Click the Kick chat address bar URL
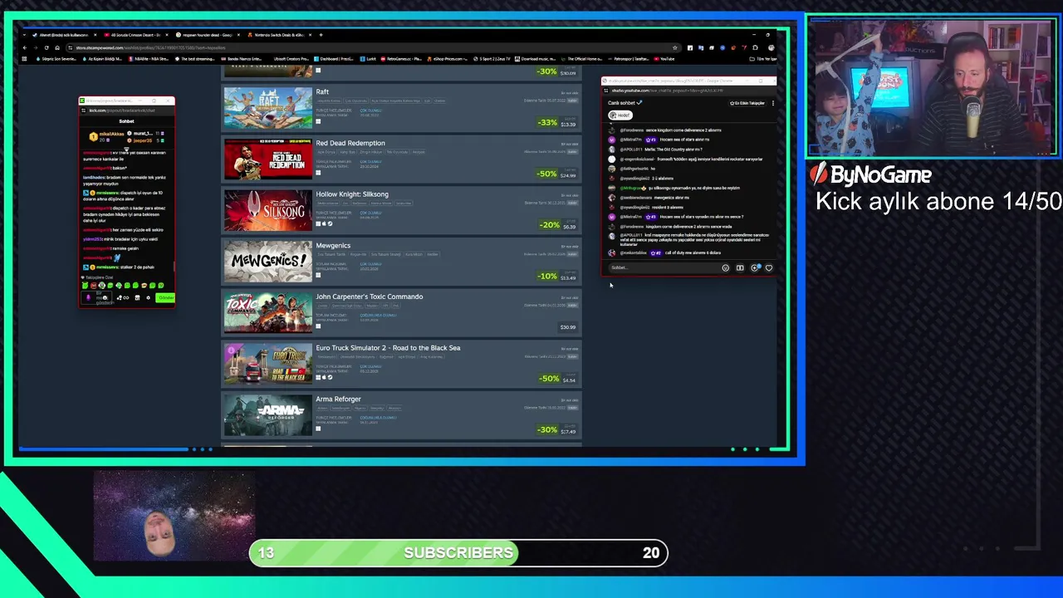The height and width of the screenshot is (598, 1063). tap(120, 110)
